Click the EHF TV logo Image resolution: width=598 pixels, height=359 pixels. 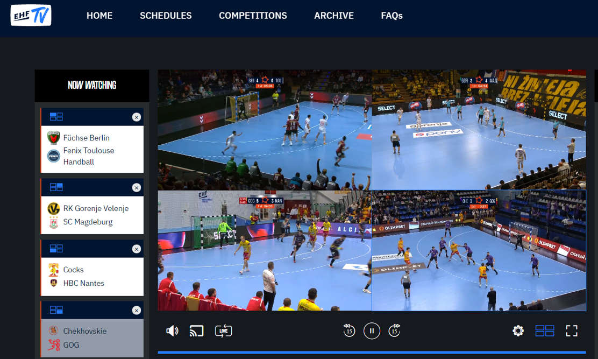(31, 16)
